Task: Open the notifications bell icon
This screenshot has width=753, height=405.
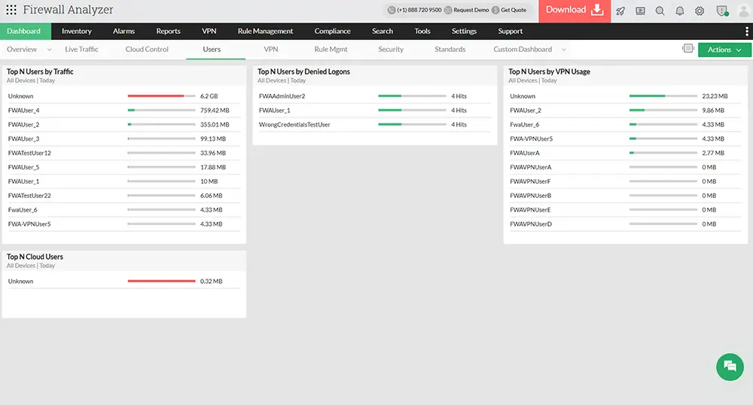Action: 679,11
